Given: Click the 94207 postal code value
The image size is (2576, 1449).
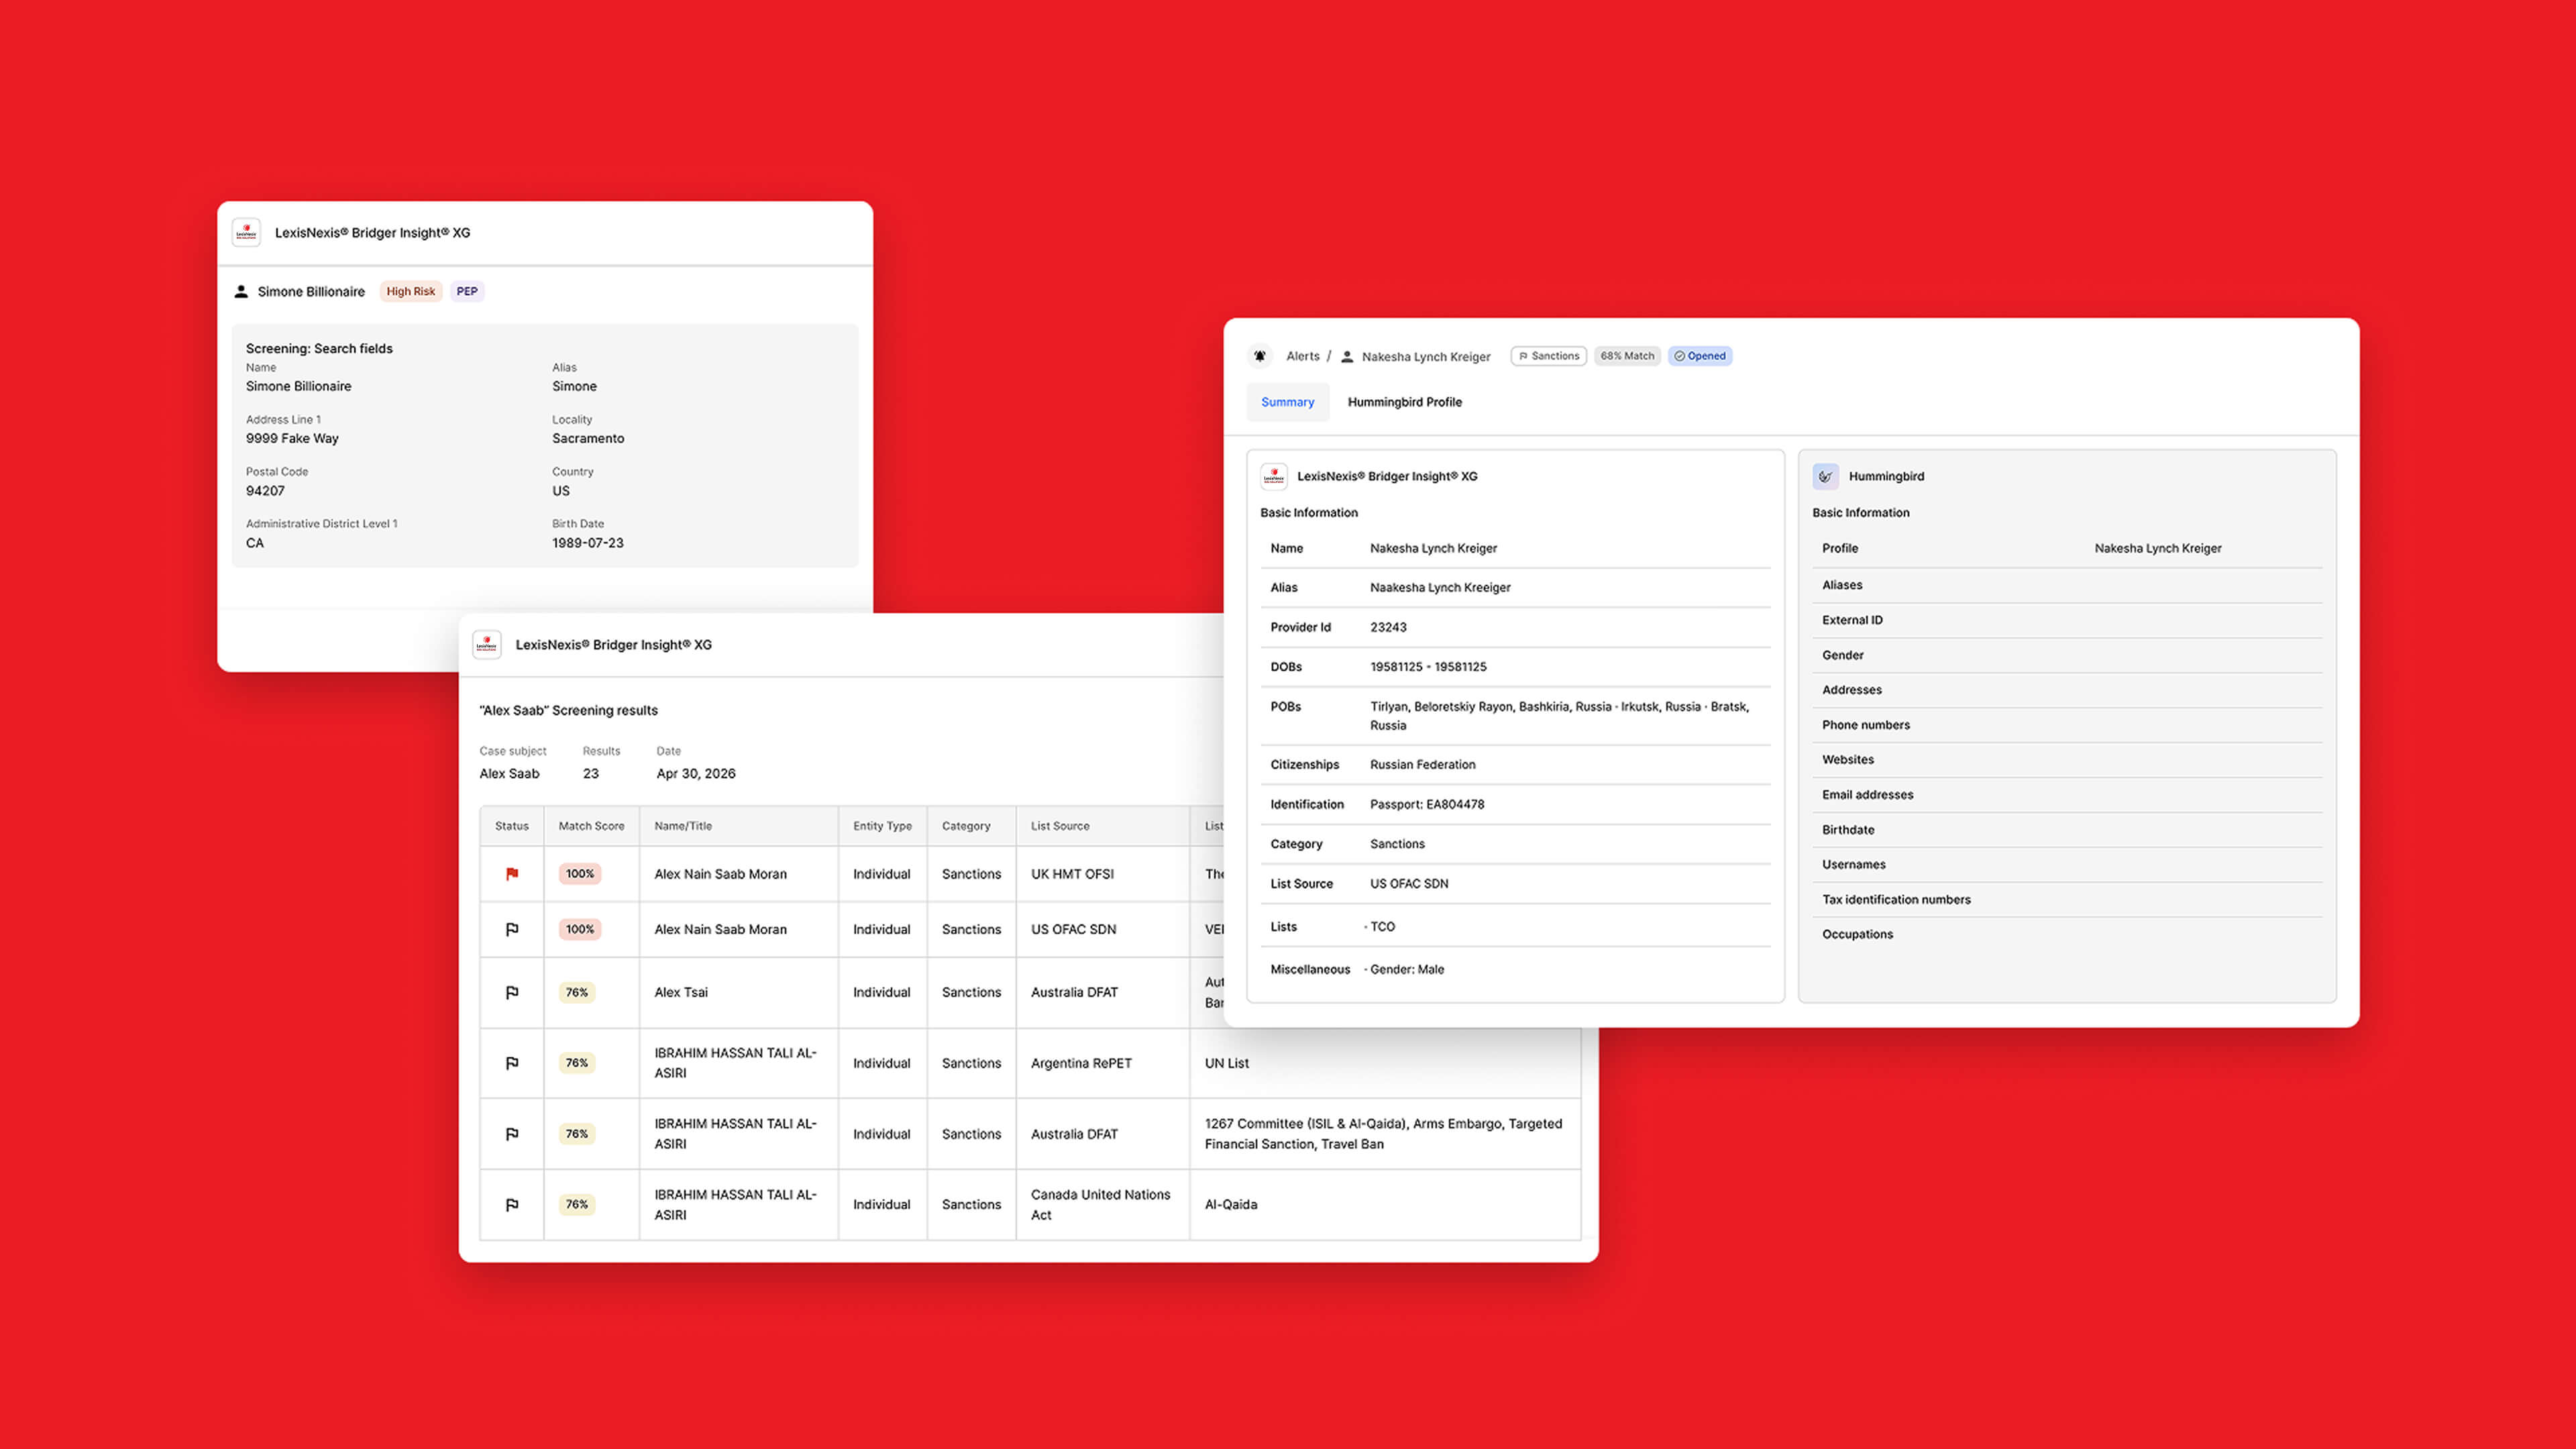Looking at the screenshot, I should coord(265,491).
